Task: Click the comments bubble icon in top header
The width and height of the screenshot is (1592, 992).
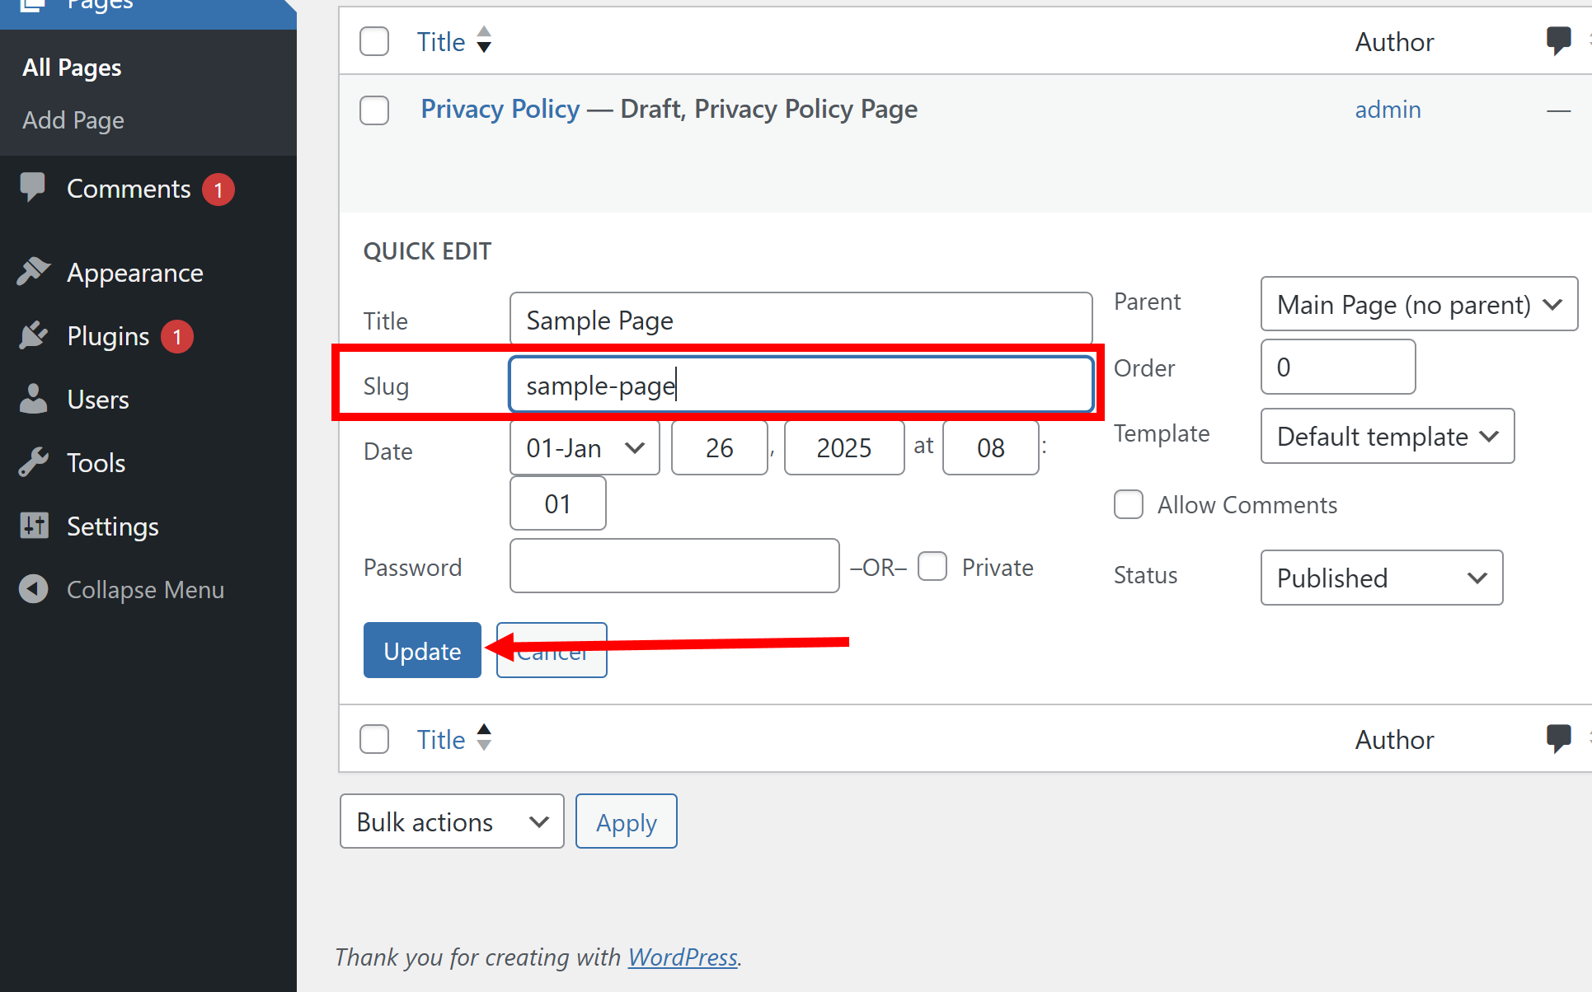Action: tap(1558, 40)
